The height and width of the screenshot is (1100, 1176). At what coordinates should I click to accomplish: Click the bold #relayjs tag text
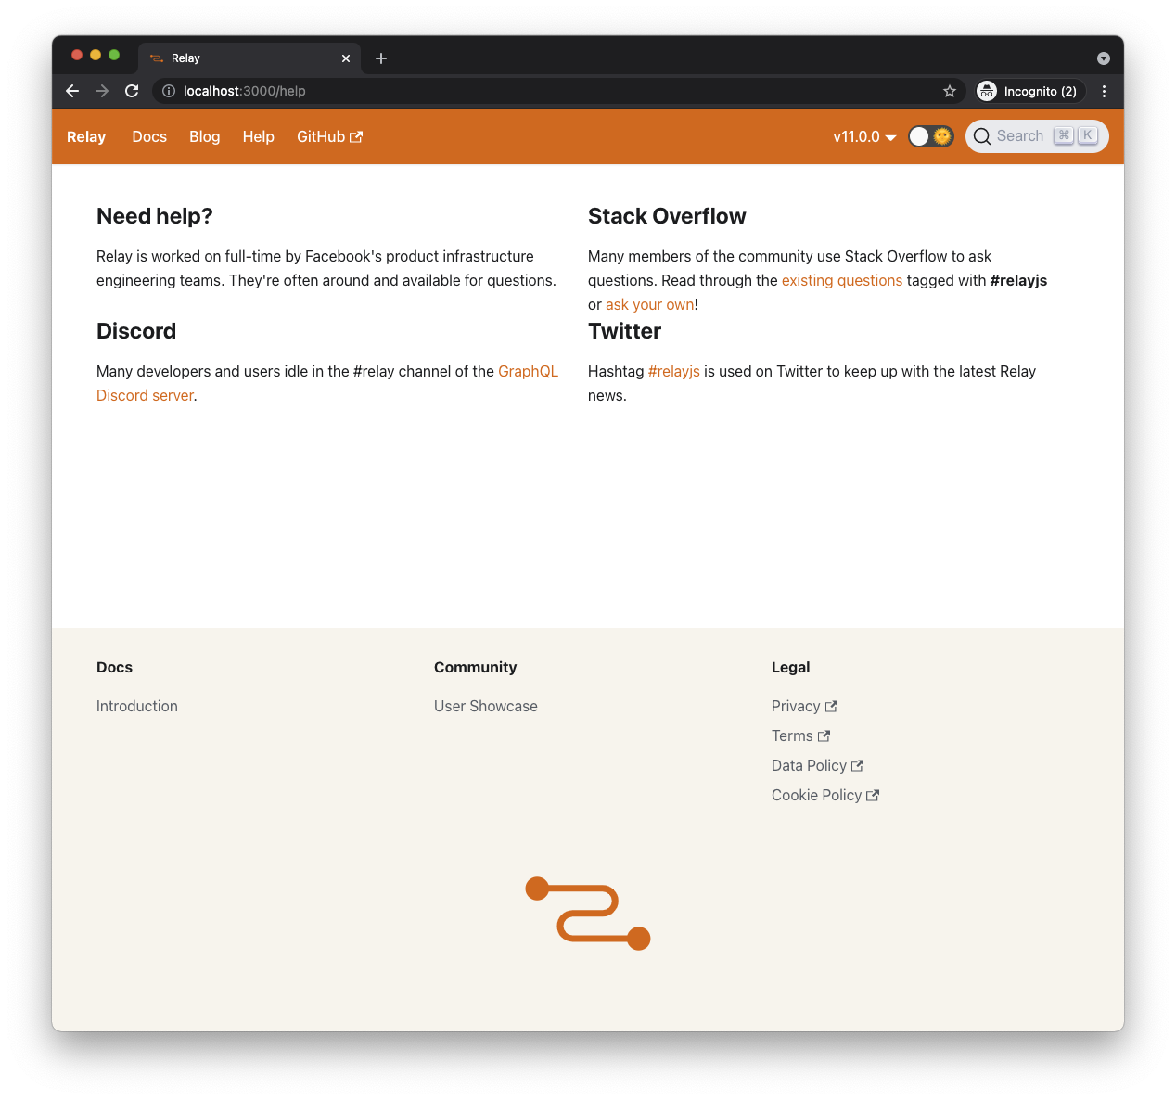click(x=1018, y=280)
